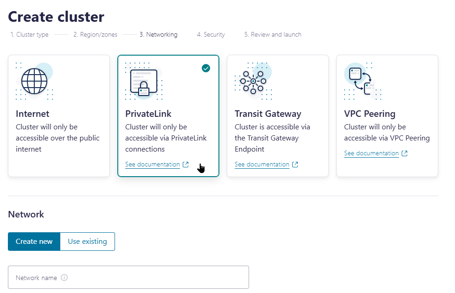The width and height of the screenshot is (455, 293).
Task: Click external link icon beside VPC Peering documentation
Action: coord(404,153)
